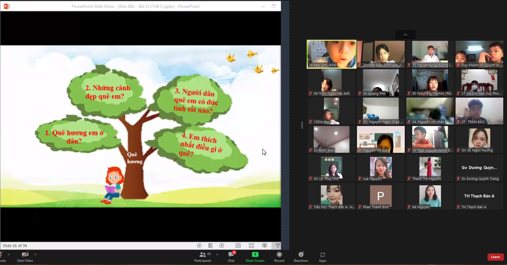
Task: Switch to Slide Sorter view
Action: click(251, 246)
